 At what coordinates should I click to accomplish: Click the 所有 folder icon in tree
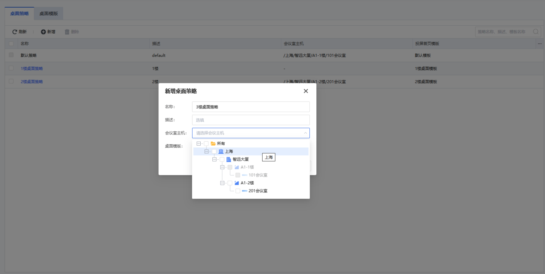[x=213, y=143]
